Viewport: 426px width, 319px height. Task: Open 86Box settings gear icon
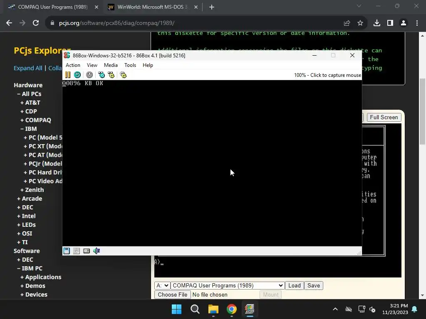click(x=123, y=75)
